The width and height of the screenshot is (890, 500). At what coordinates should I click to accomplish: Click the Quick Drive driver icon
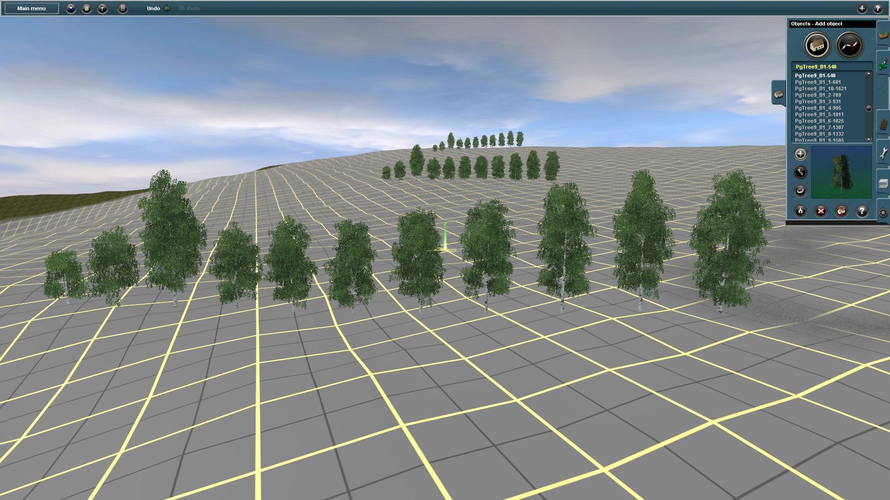click(x=71, y=8)
